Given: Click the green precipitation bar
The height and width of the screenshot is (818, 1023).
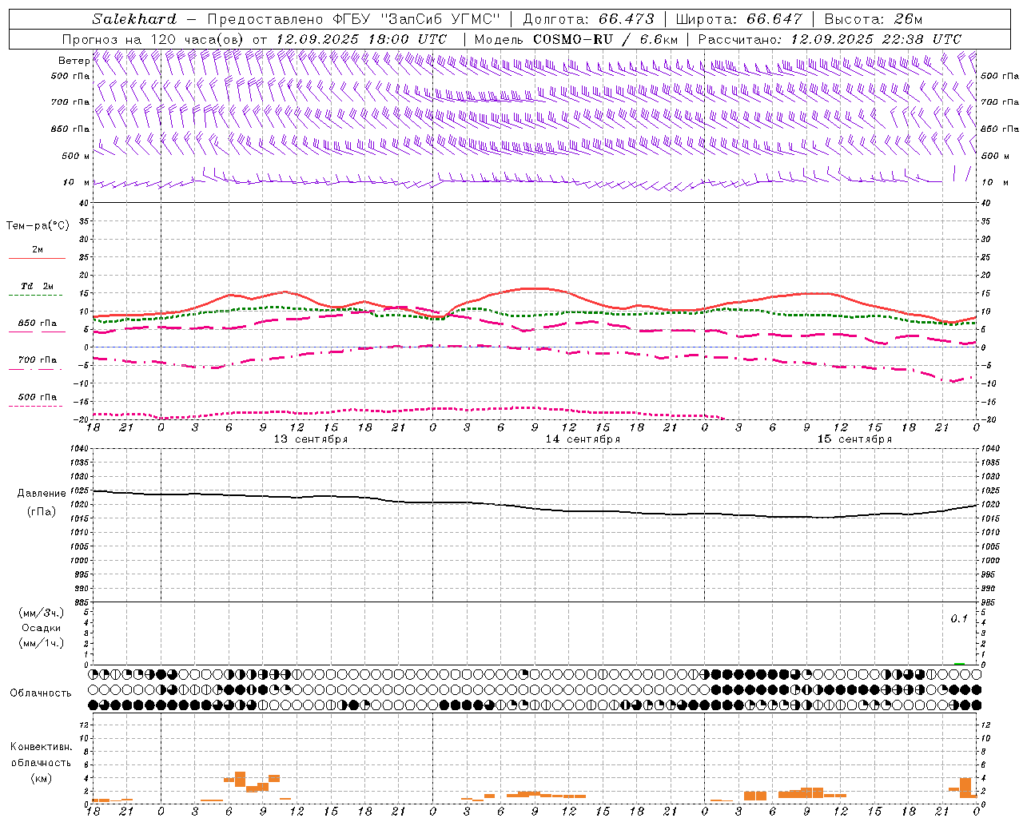Looking at the screenshot, I should click(959, 663).
